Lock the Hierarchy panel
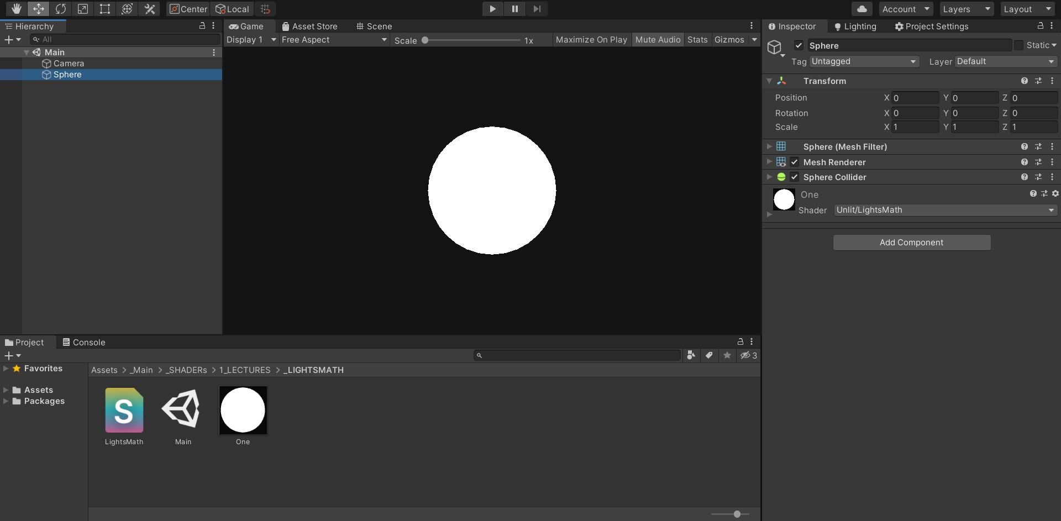This screenshot has width=1061, height=521. tap(202, 25)
